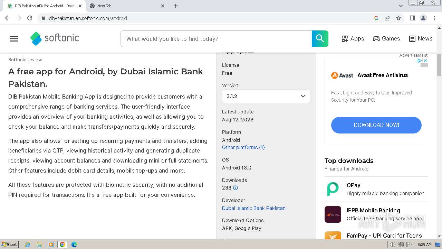Close the Avast advertisement

coord(425,61)
